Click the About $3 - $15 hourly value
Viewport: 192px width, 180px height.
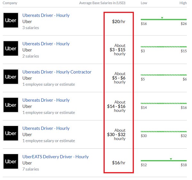[117, 50]
